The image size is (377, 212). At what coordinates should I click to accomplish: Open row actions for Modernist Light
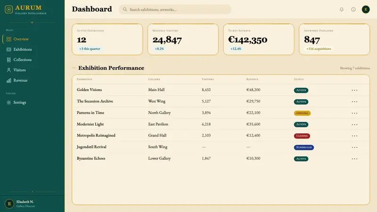click(354, 124)
